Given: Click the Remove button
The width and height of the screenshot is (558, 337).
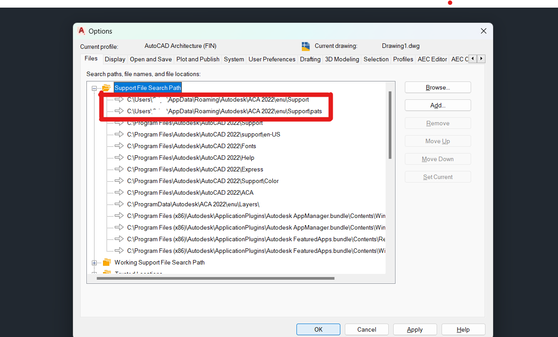Looking at the screenshot, I should (438, 123).
